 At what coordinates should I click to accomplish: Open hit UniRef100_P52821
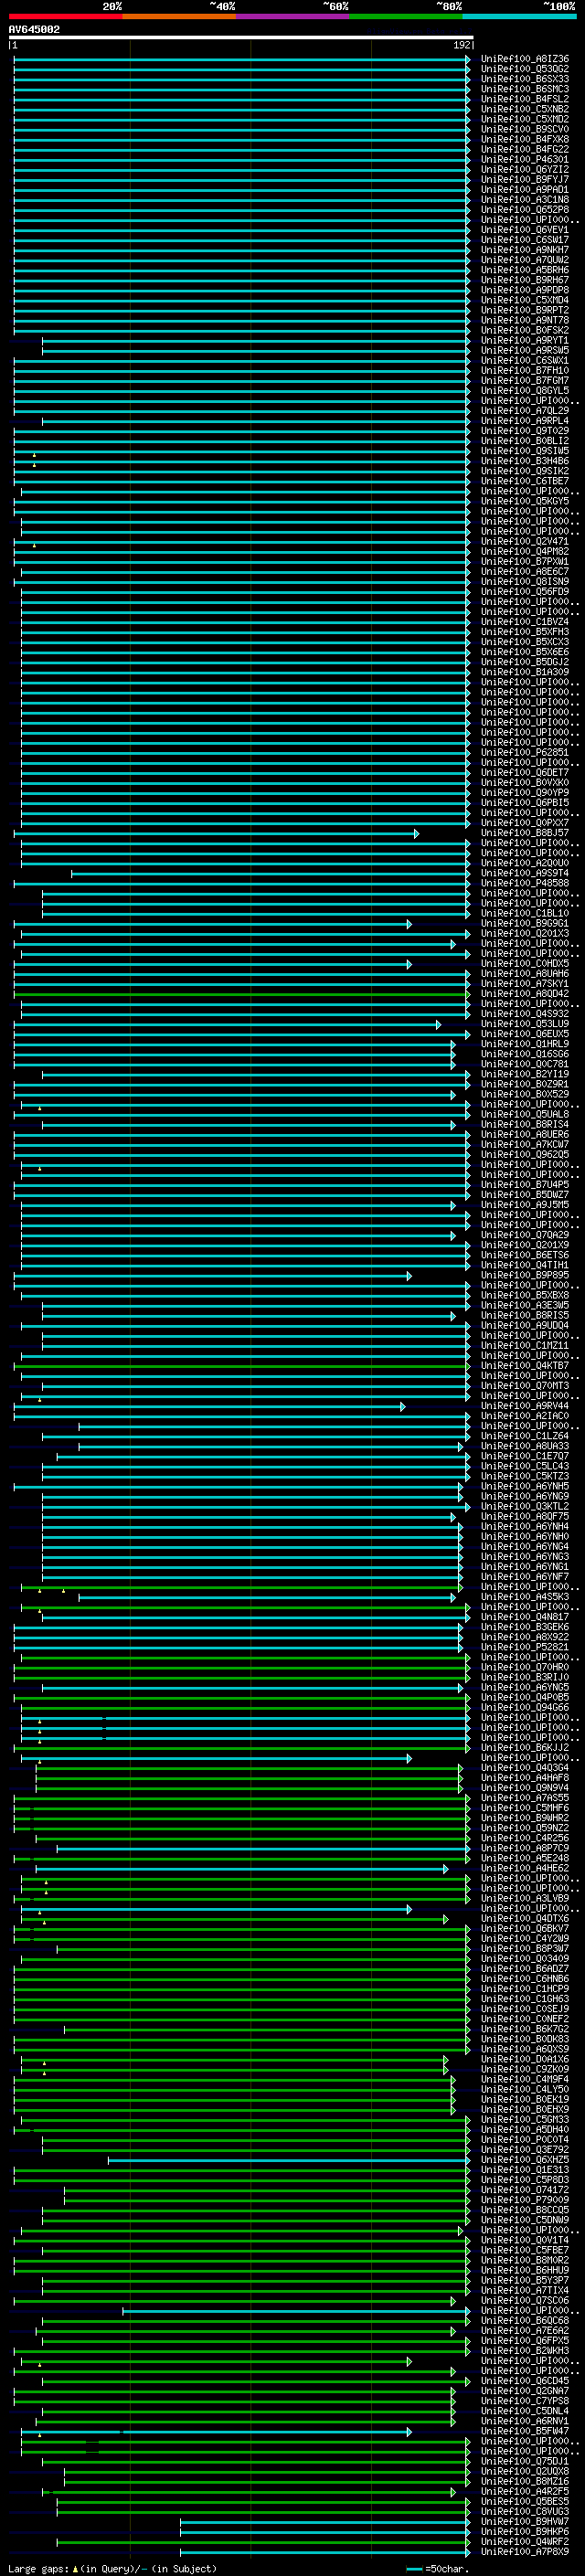(x=525, y=1647)
